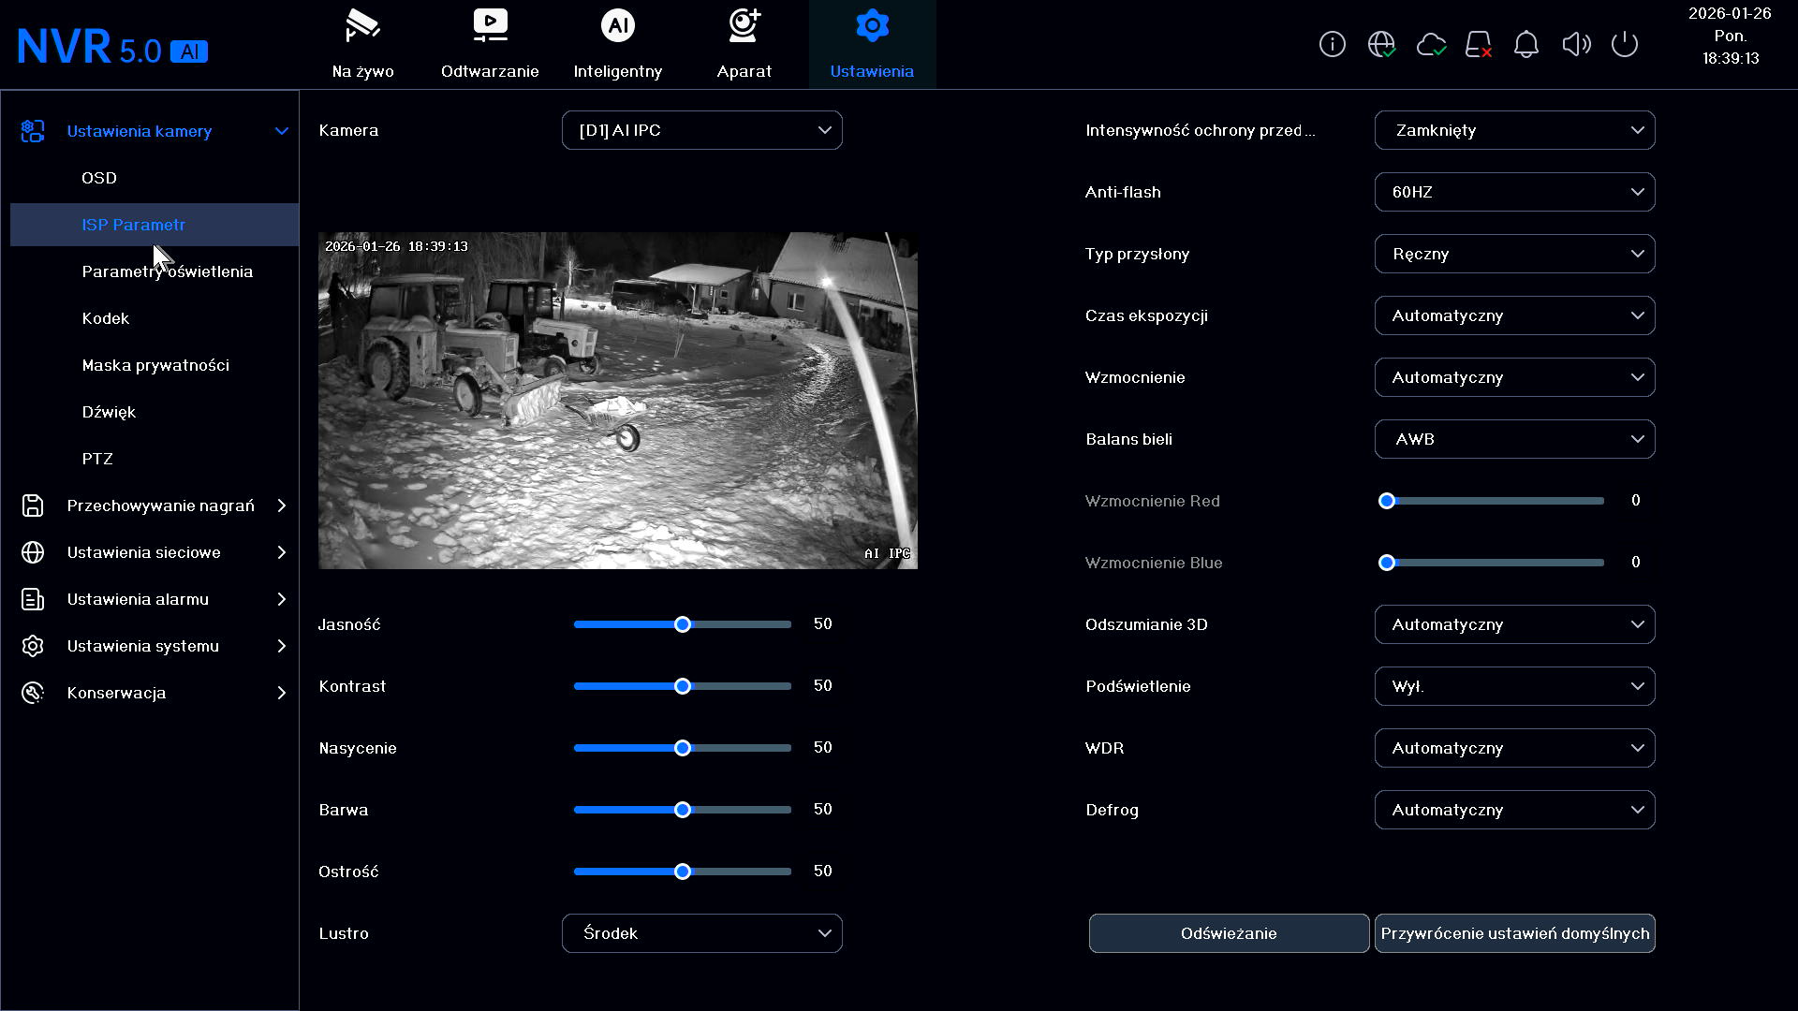
Task: Click the disk error status icon
Action: coord(1479,44)
